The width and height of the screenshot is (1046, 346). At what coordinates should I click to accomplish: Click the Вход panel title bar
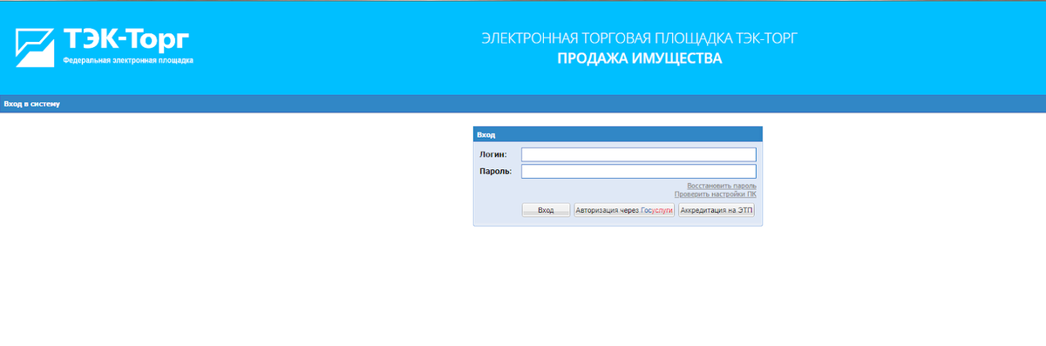point(618,134)
